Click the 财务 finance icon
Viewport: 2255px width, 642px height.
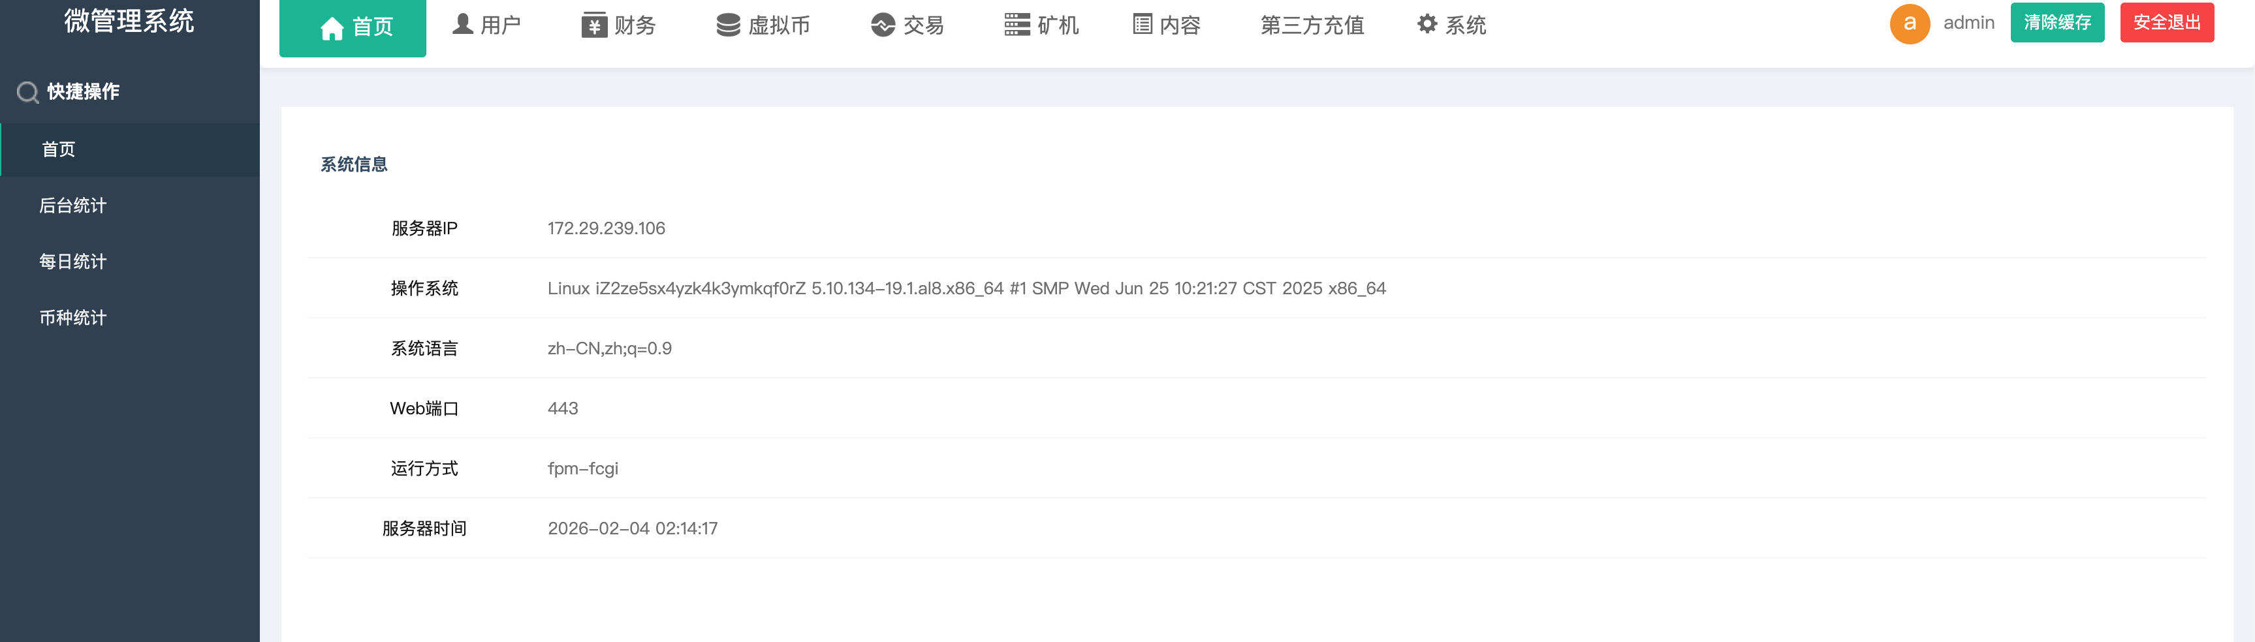pos(594,25)
